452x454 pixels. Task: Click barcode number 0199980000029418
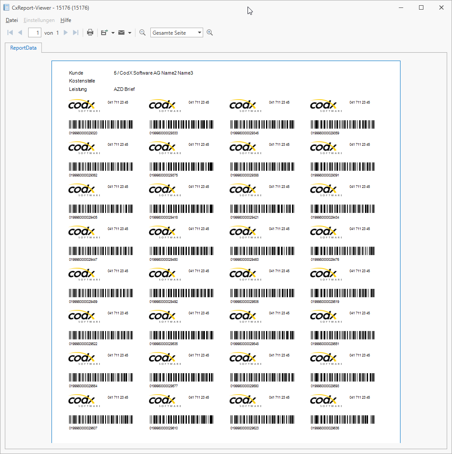click(164, 217)
